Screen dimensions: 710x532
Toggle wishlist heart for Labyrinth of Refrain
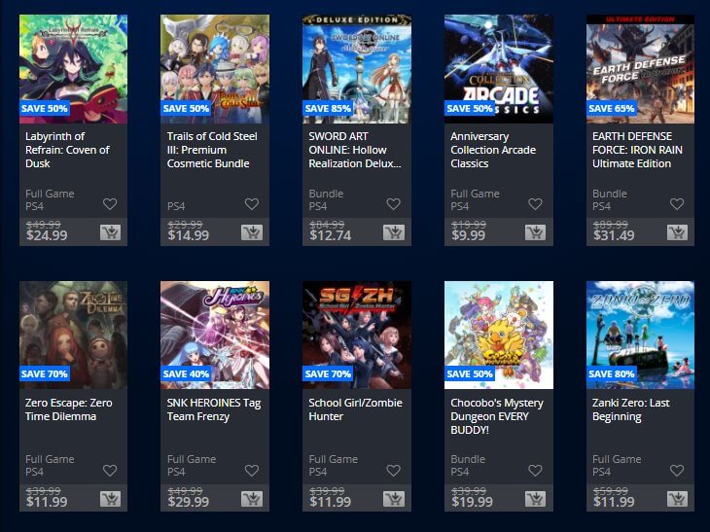tap(110, 204)
